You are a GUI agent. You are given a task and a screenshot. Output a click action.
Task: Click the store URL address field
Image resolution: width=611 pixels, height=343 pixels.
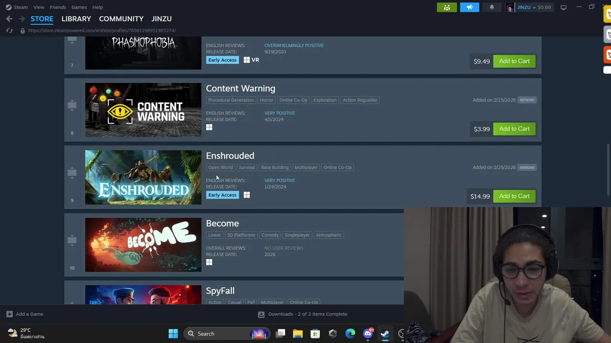click(x=102, y=30)
